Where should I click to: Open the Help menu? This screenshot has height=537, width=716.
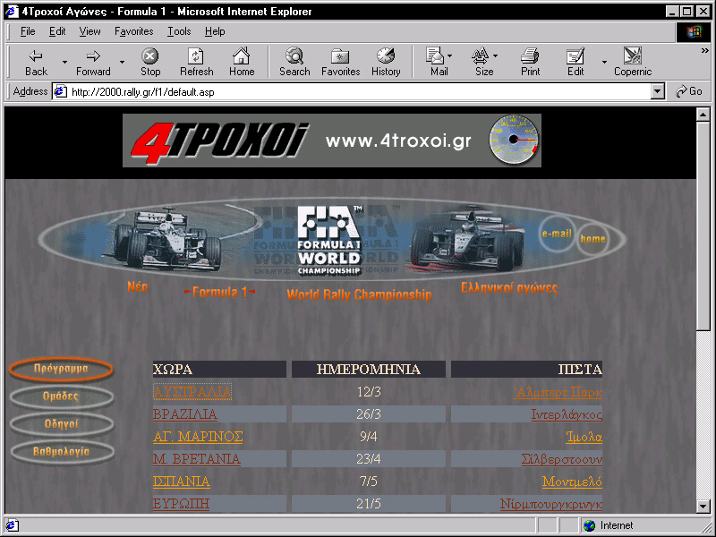pos(215,31)
